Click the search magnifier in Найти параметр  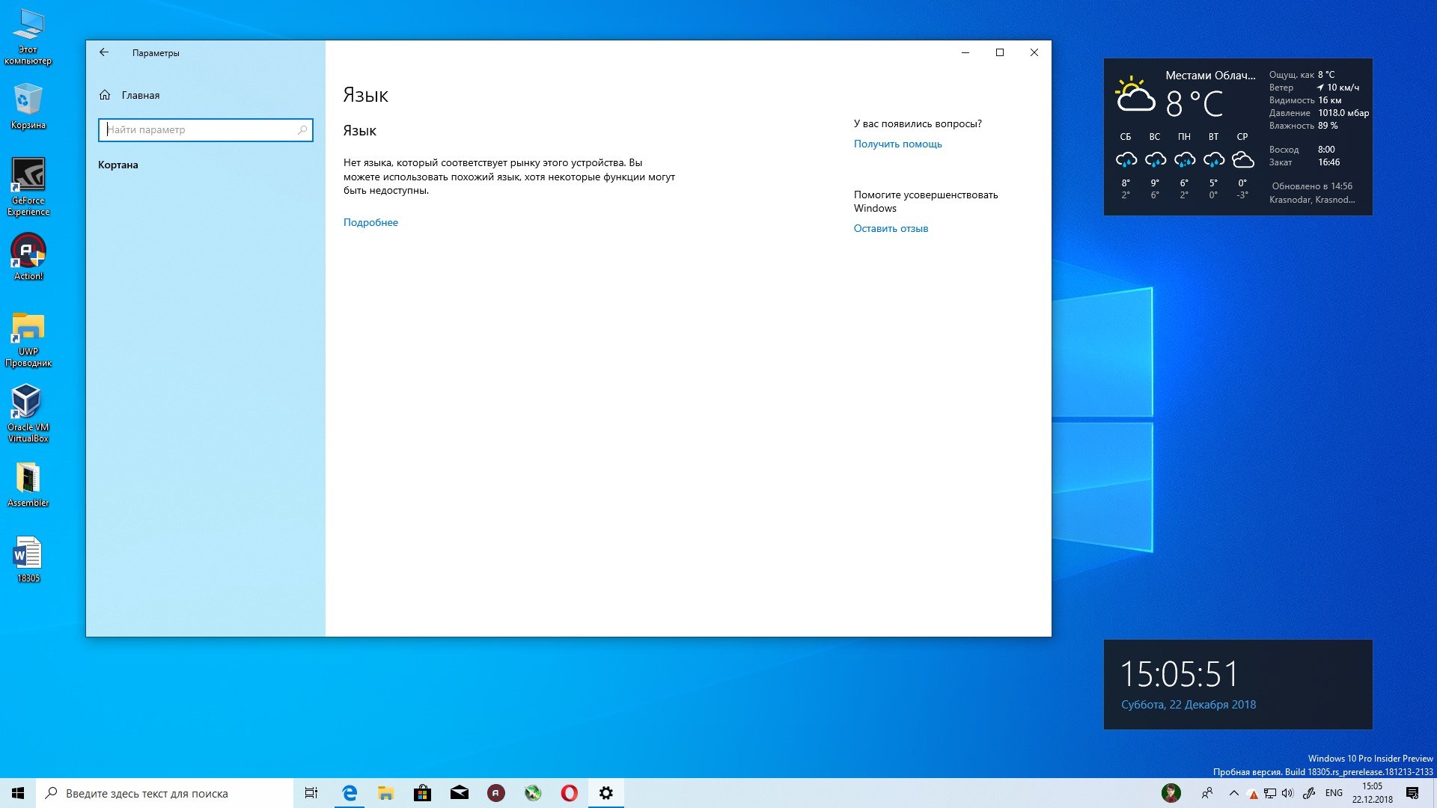302,130
